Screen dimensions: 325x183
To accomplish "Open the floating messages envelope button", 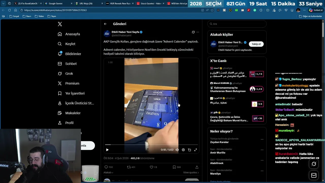I will pyautogui.click(x=314, y=176).
